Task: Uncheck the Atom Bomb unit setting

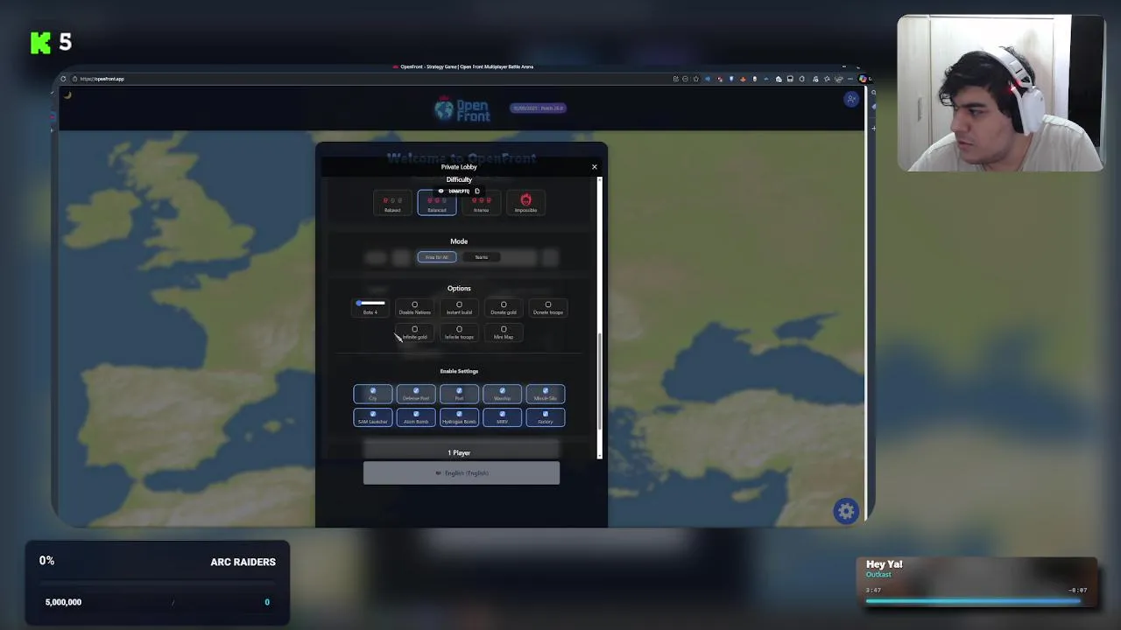Action: (416, 417)
